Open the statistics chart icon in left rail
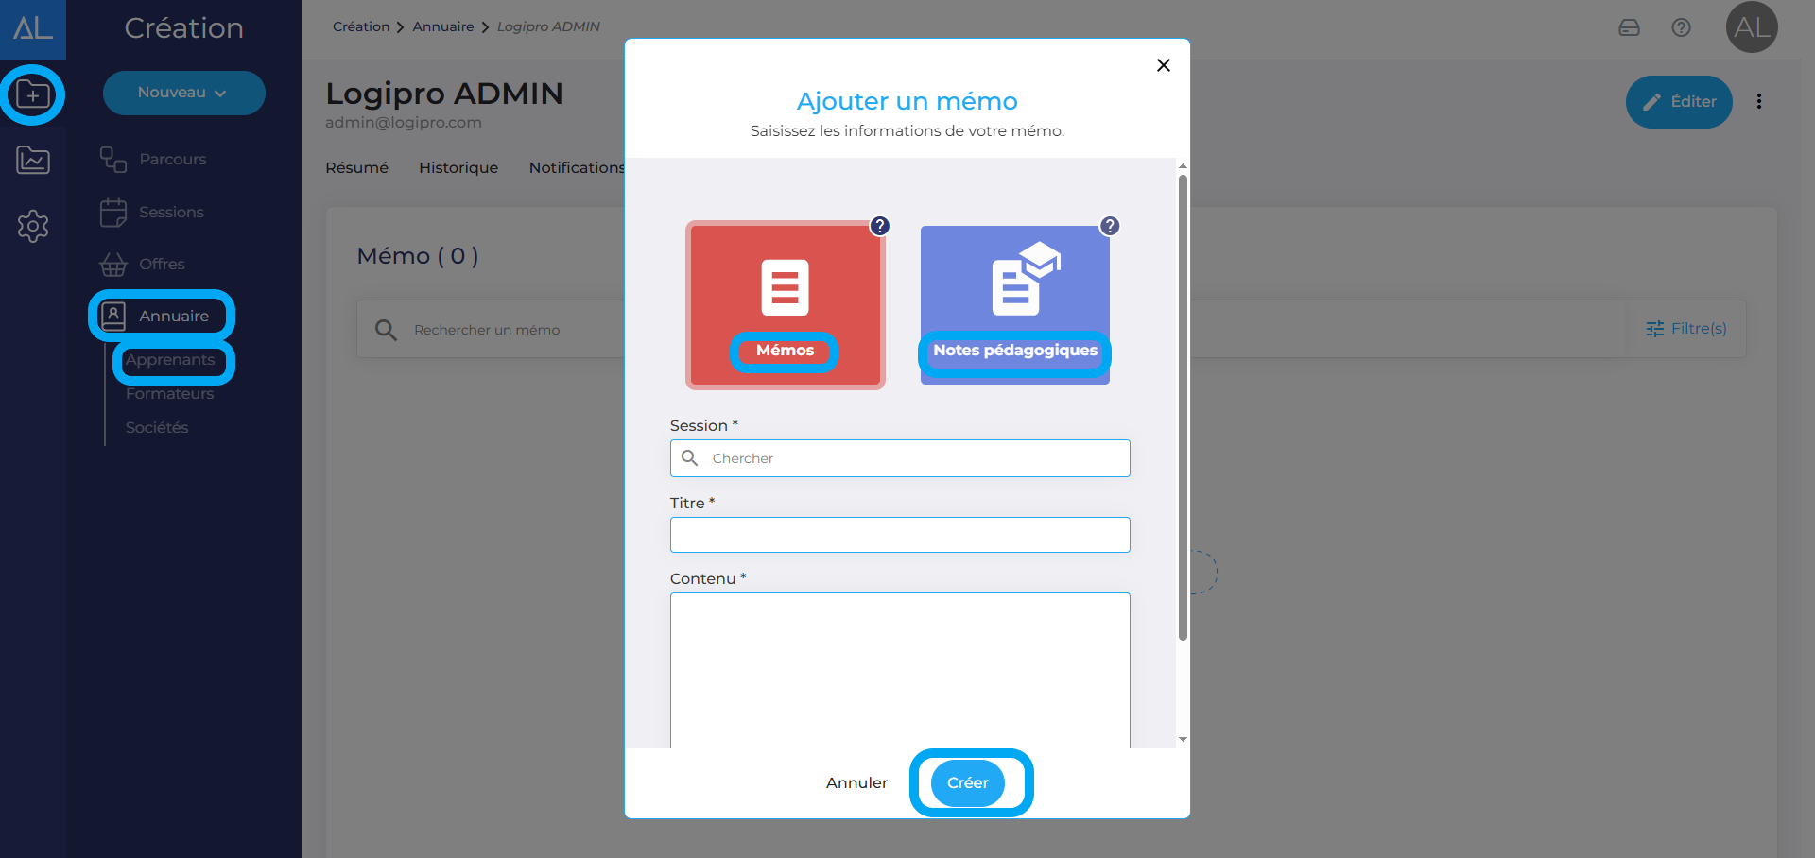The height and width of the screenshot is (858, 1815). tap(33, 161)
